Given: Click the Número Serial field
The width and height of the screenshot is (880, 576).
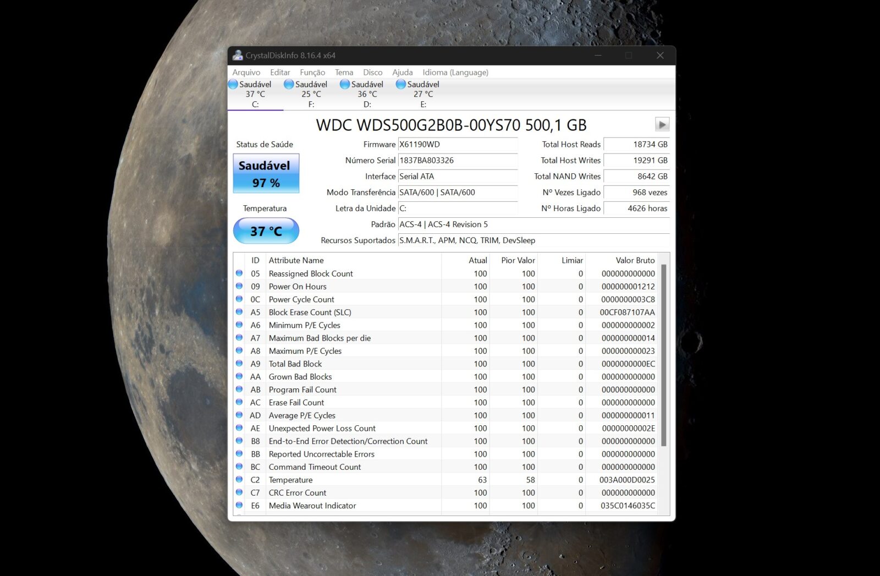Looking at the screenshot, I should (x=458, y=160).
